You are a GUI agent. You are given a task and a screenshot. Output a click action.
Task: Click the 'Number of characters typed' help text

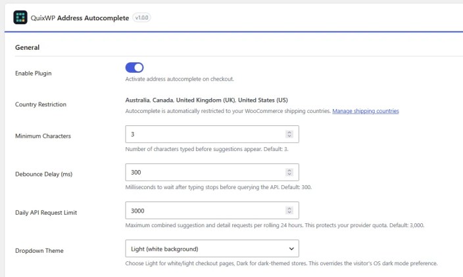point(207,149)
